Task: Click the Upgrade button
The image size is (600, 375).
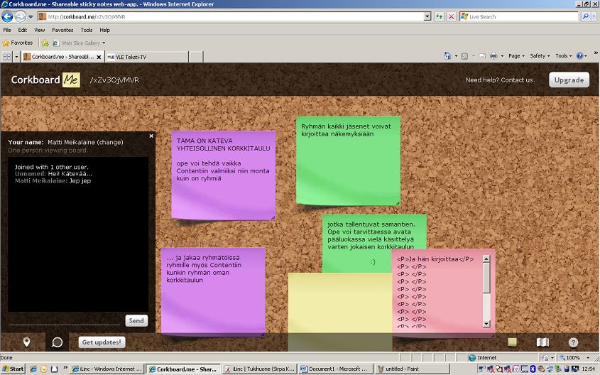Action: 569,80
